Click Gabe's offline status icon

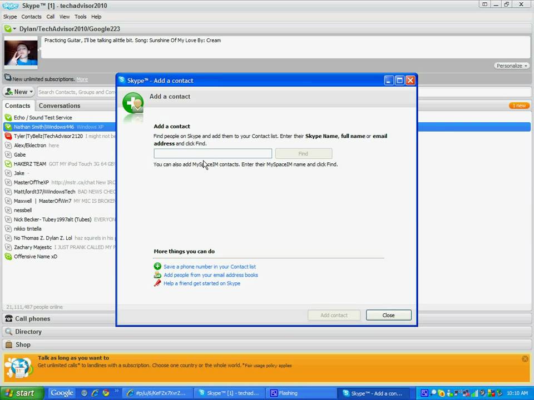tap(8, 155)
